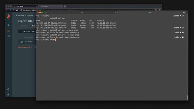Click the VERSION column header in terminal output

[100, 21]
